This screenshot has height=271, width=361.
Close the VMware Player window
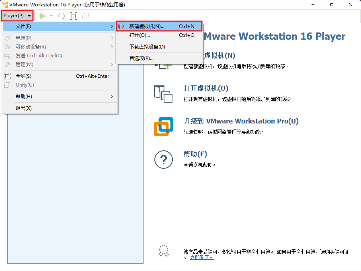tap(351, 4)
